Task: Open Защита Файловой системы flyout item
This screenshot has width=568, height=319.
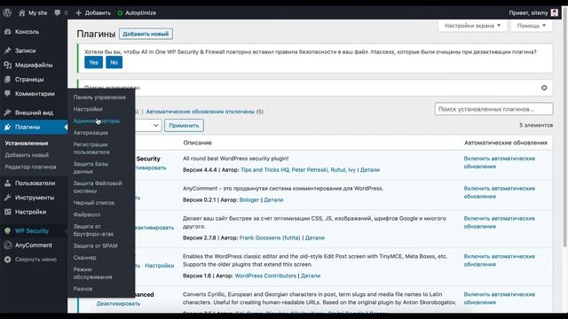Action: 98,187
